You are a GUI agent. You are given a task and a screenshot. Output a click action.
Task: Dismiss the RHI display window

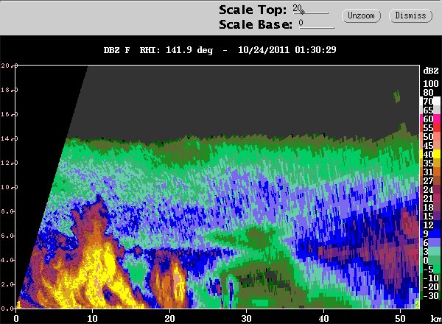(410, 15)
